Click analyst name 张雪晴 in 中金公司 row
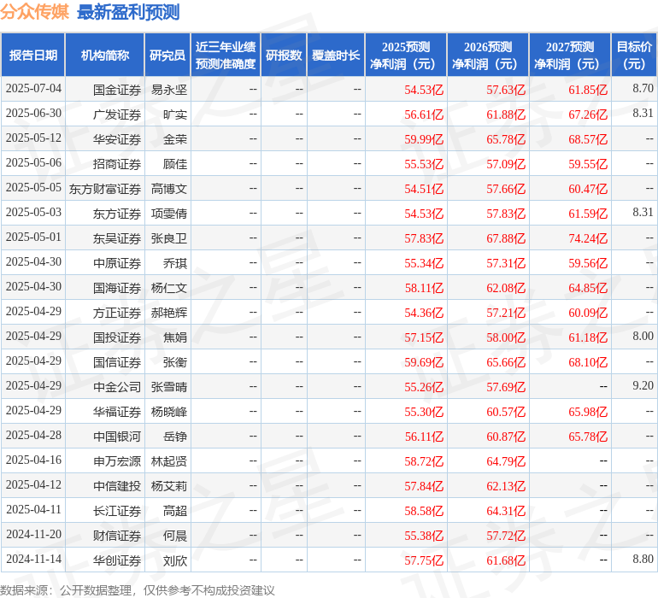Screen dimensions: 658x598 tap(169, 387)
